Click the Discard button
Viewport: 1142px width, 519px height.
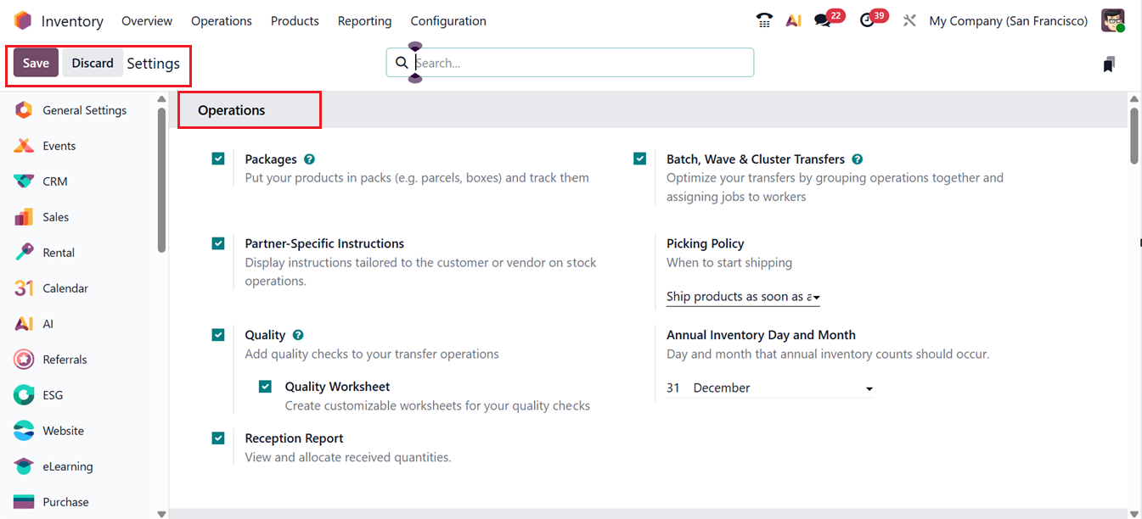[93, 64]
